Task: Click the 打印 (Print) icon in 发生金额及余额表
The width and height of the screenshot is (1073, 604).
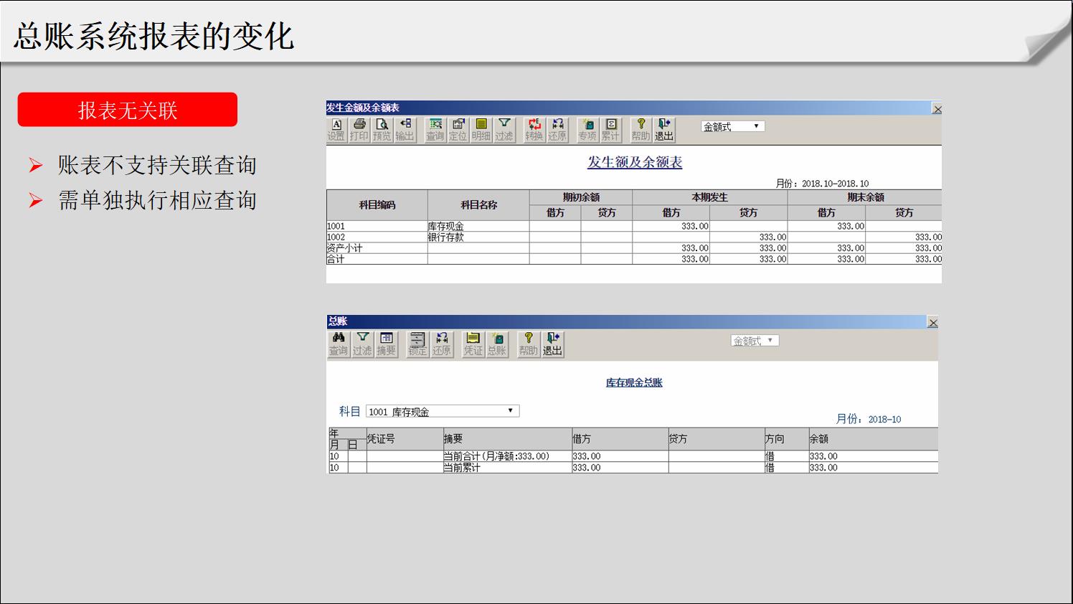Action: click(x=359, y=130)
